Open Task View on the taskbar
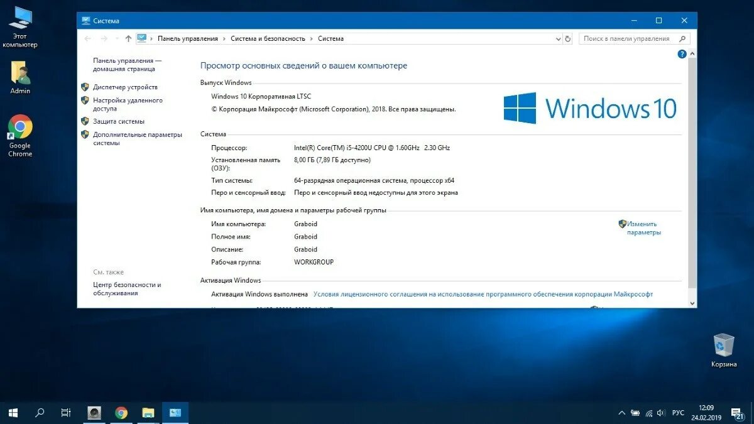 66,413
